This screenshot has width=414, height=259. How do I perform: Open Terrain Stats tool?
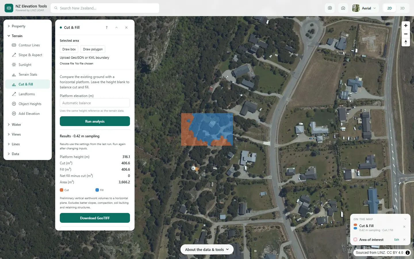pos(28,75)
